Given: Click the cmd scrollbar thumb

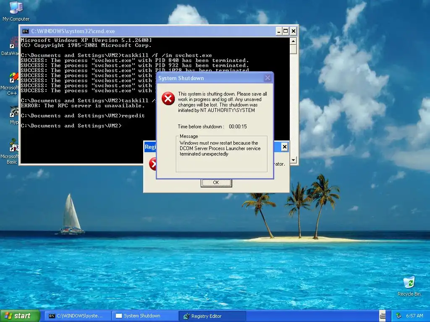Looking at the screenshot, I should [x=293, y=49].
